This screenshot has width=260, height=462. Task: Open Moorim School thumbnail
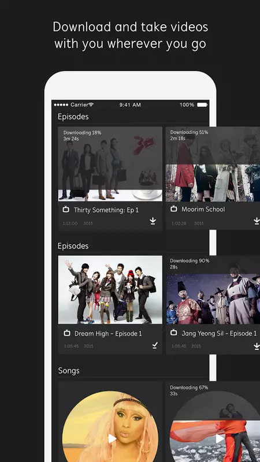tap(213, 164)
